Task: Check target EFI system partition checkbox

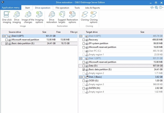Action: coord(84,44)
